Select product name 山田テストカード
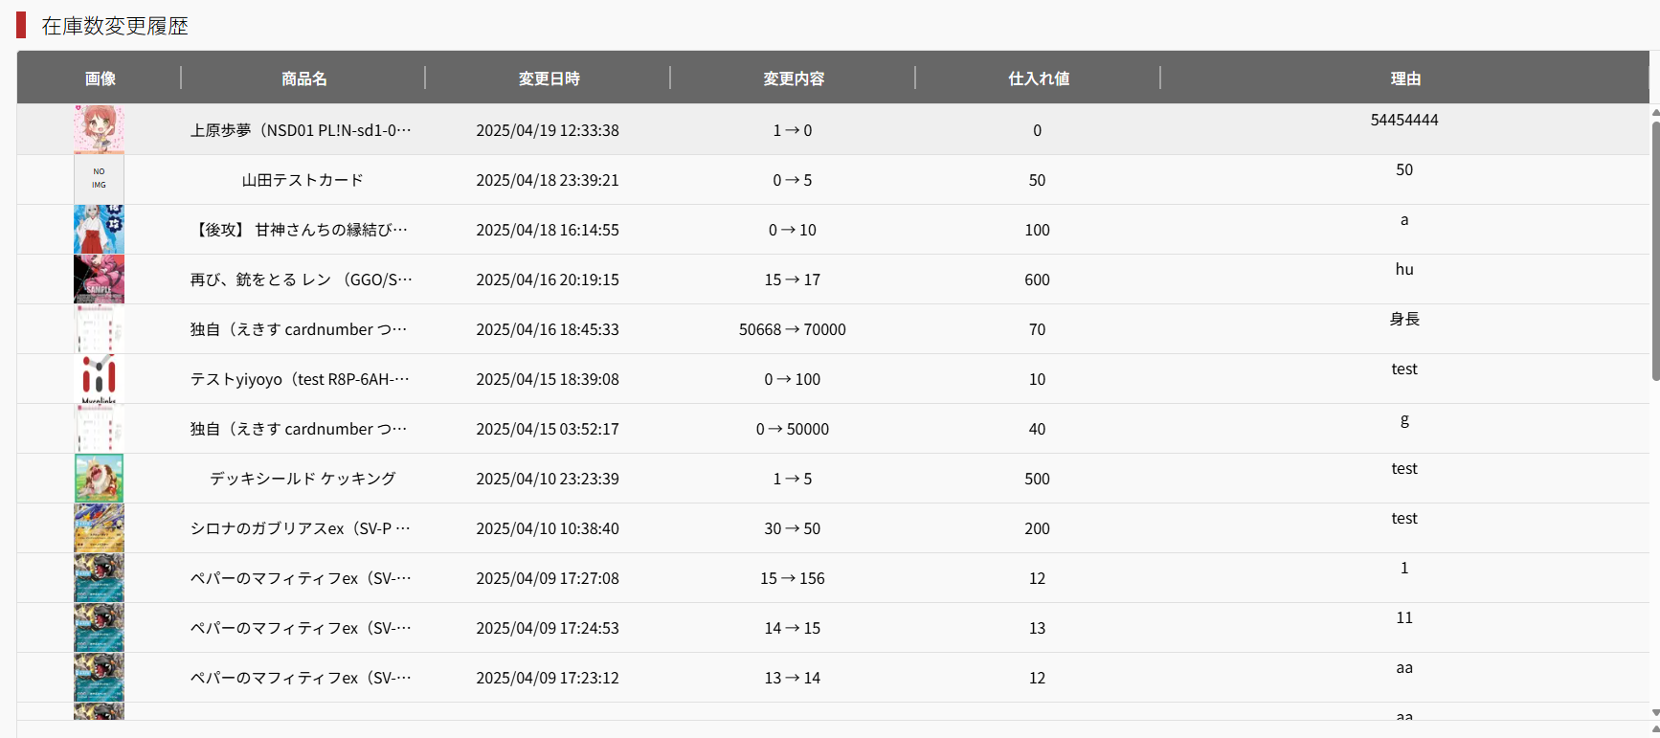Viewport: 1660px width, 738px height. (303, 180)
